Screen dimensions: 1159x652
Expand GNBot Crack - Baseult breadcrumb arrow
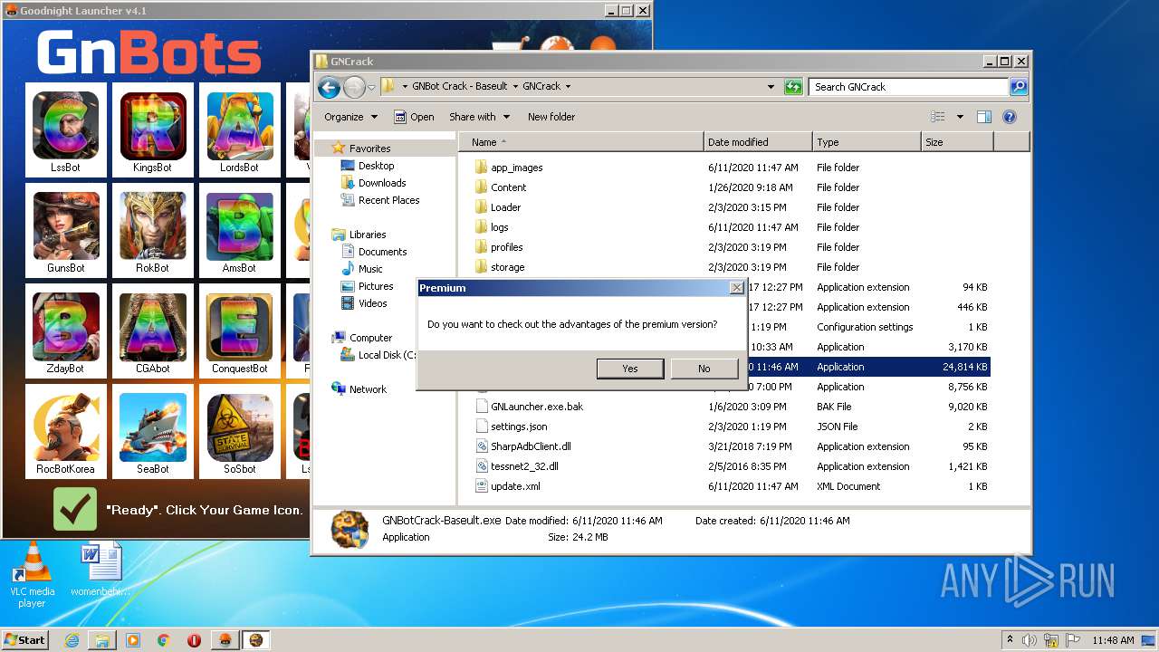(x=514, y=87)
